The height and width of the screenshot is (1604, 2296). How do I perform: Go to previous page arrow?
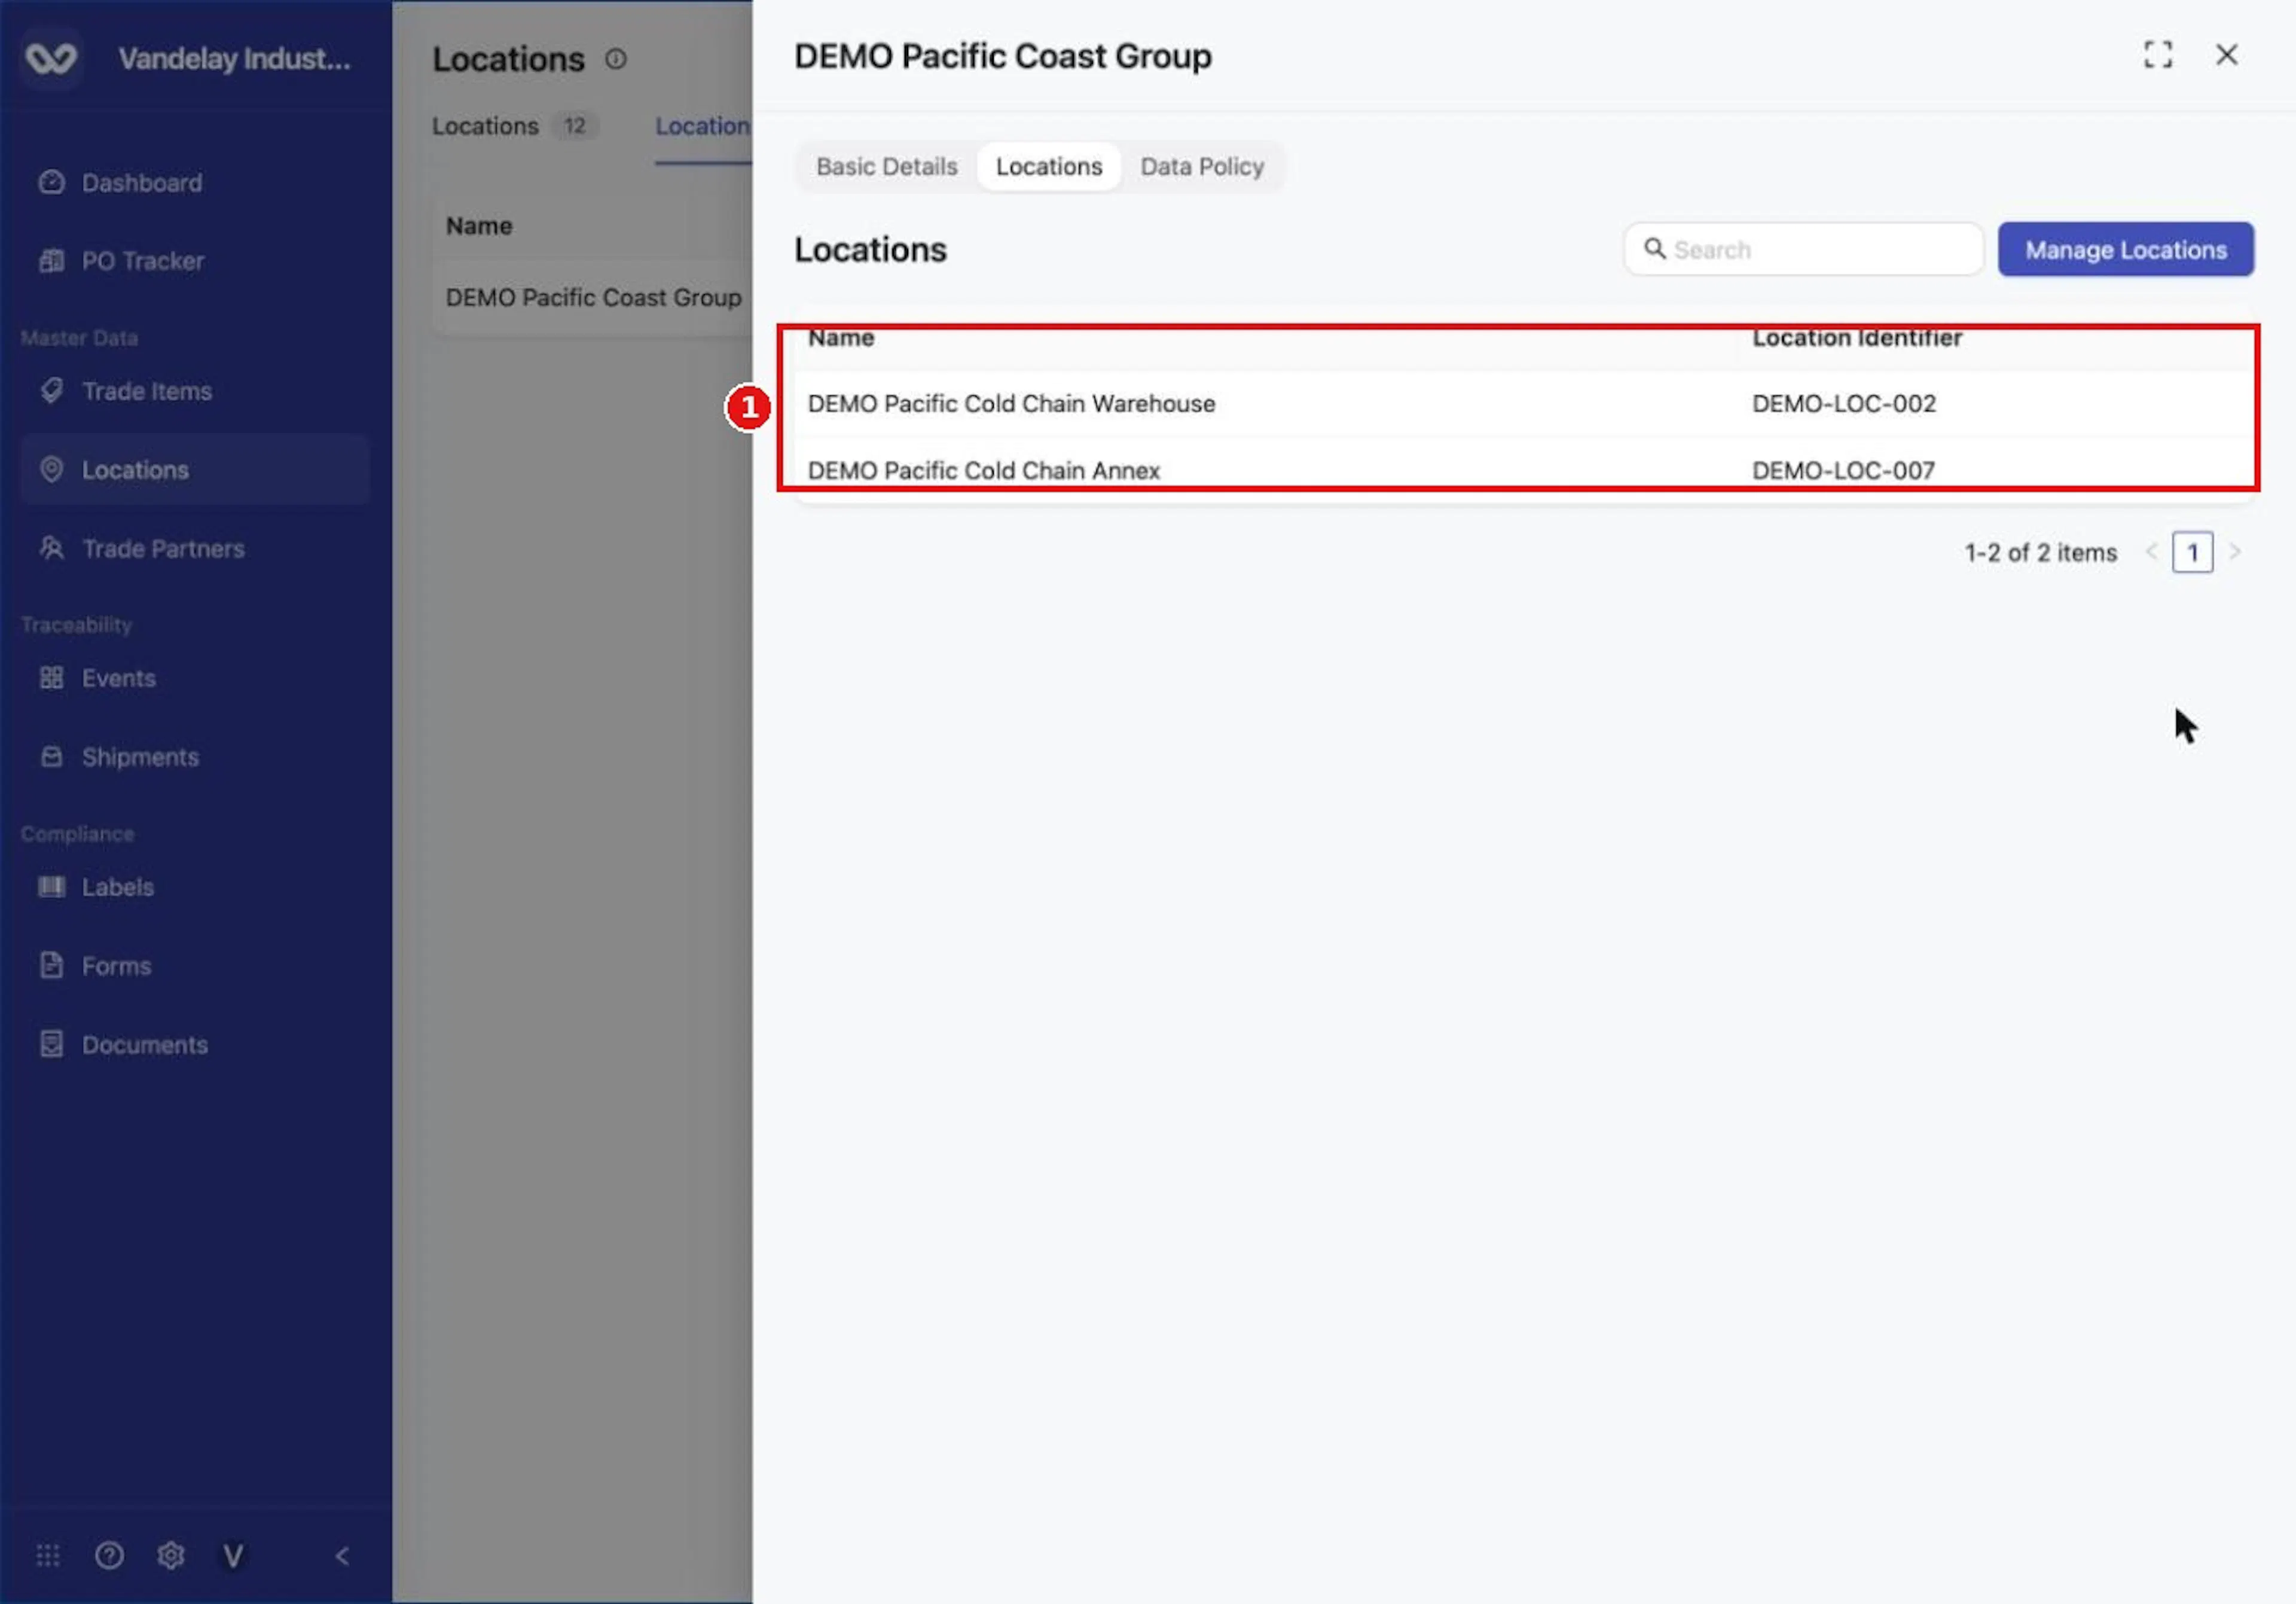(x=2151, y=552)
